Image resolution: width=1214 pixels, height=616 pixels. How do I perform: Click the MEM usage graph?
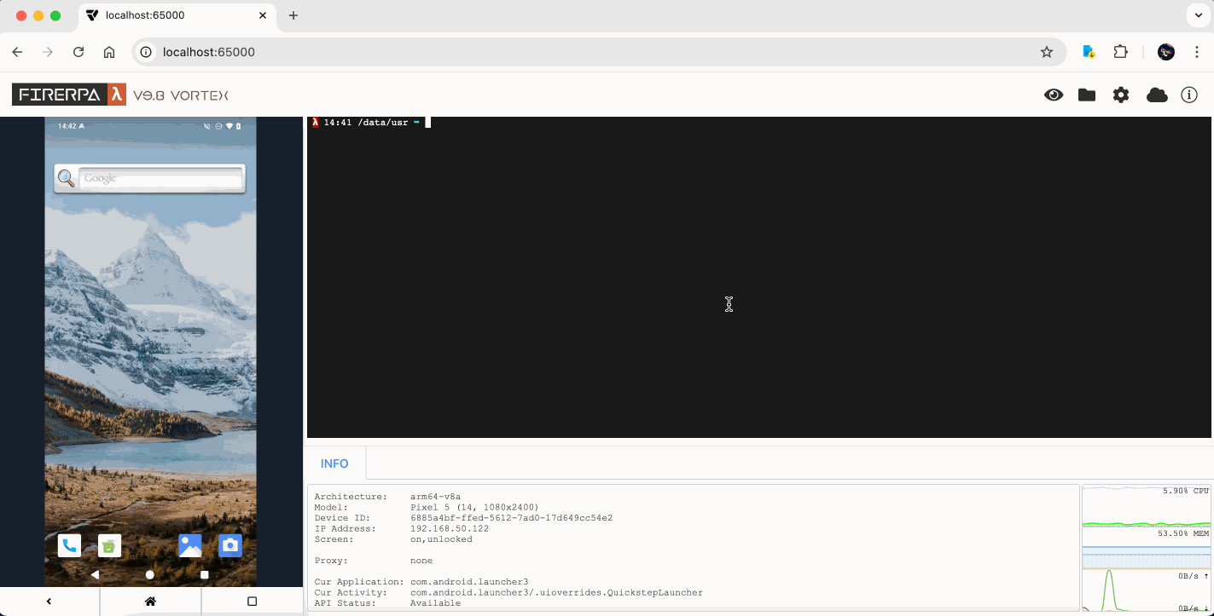[x=1147, y=548]
